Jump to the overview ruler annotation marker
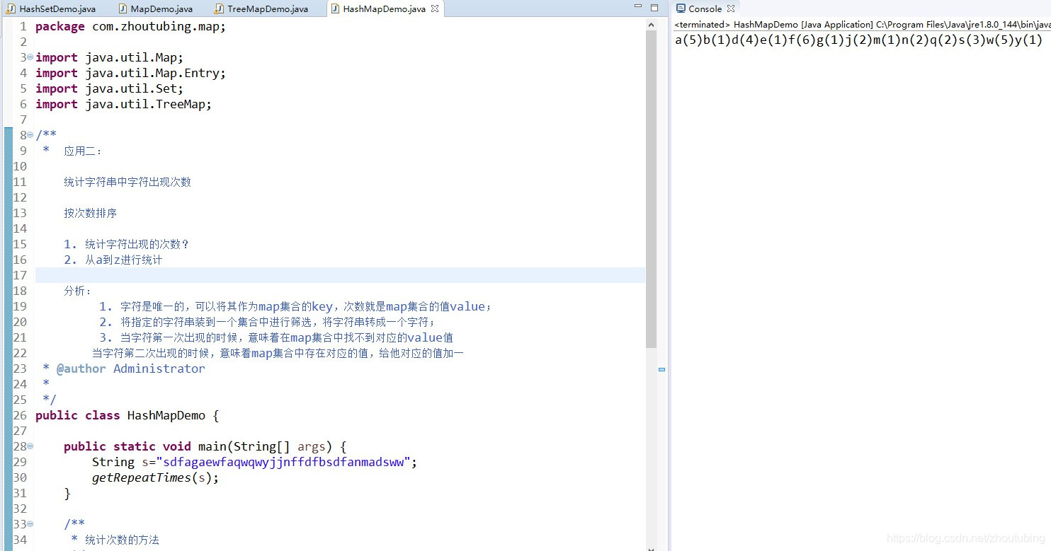 pos(661,369)
